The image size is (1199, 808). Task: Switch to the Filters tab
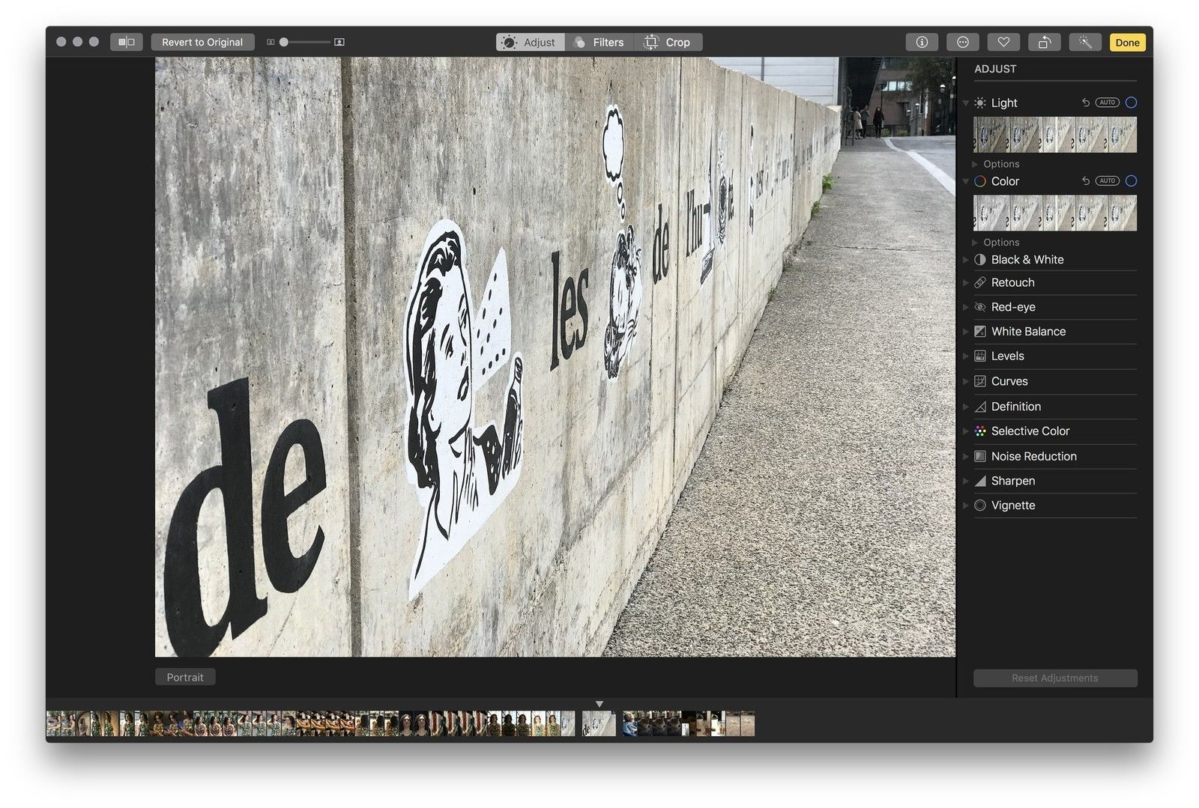click(599, 43)
